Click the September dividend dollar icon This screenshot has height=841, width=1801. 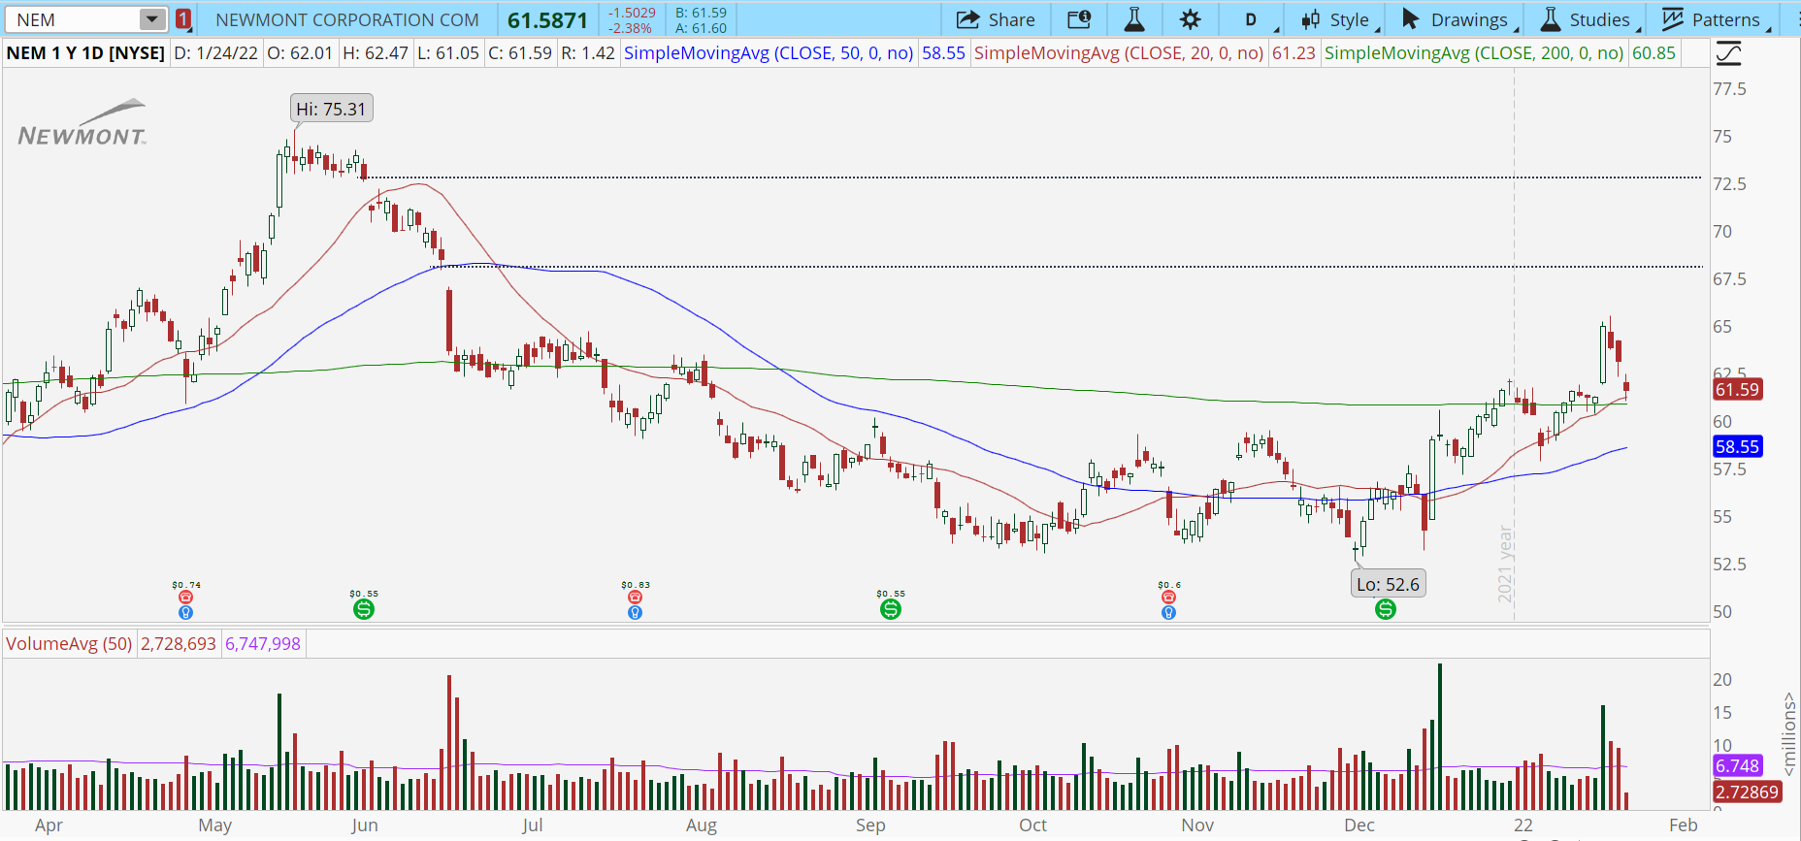[x=891, y=609]
